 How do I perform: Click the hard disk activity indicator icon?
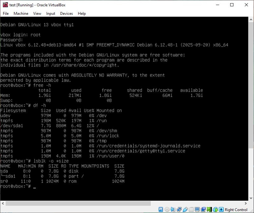[161, 210]
